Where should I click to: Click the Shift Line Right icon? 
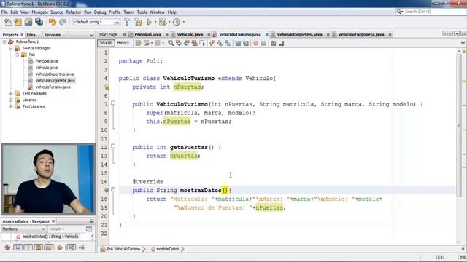(x=246, y=44)
